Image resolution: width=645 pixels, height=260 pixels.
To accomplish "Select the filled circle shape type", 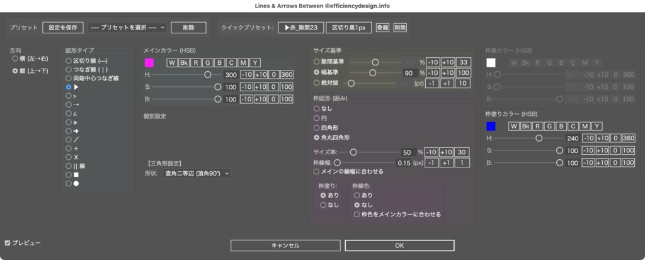I will (x=72, y=183).
